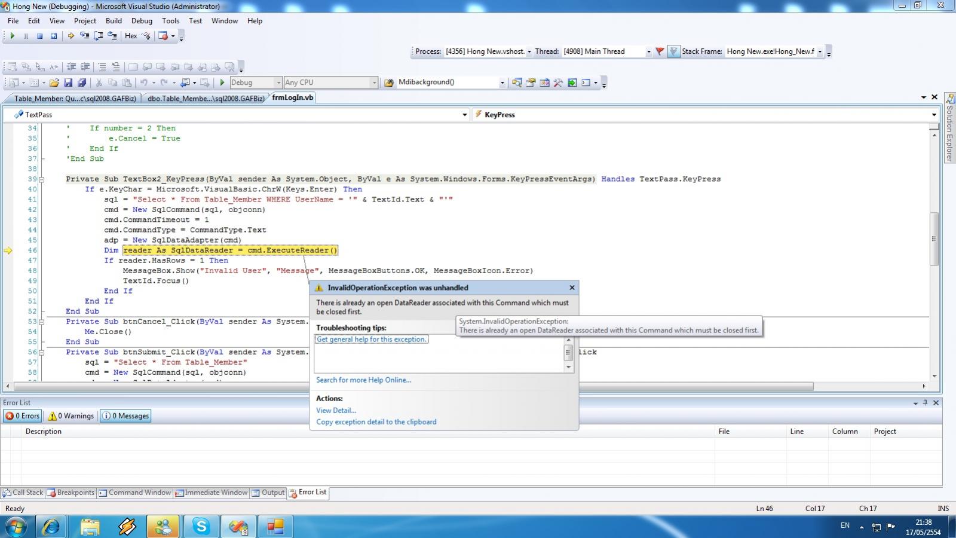Open Internet Explorer from the taskbar
The height and width of the screenshot is (538, 956).
(51, 527)
